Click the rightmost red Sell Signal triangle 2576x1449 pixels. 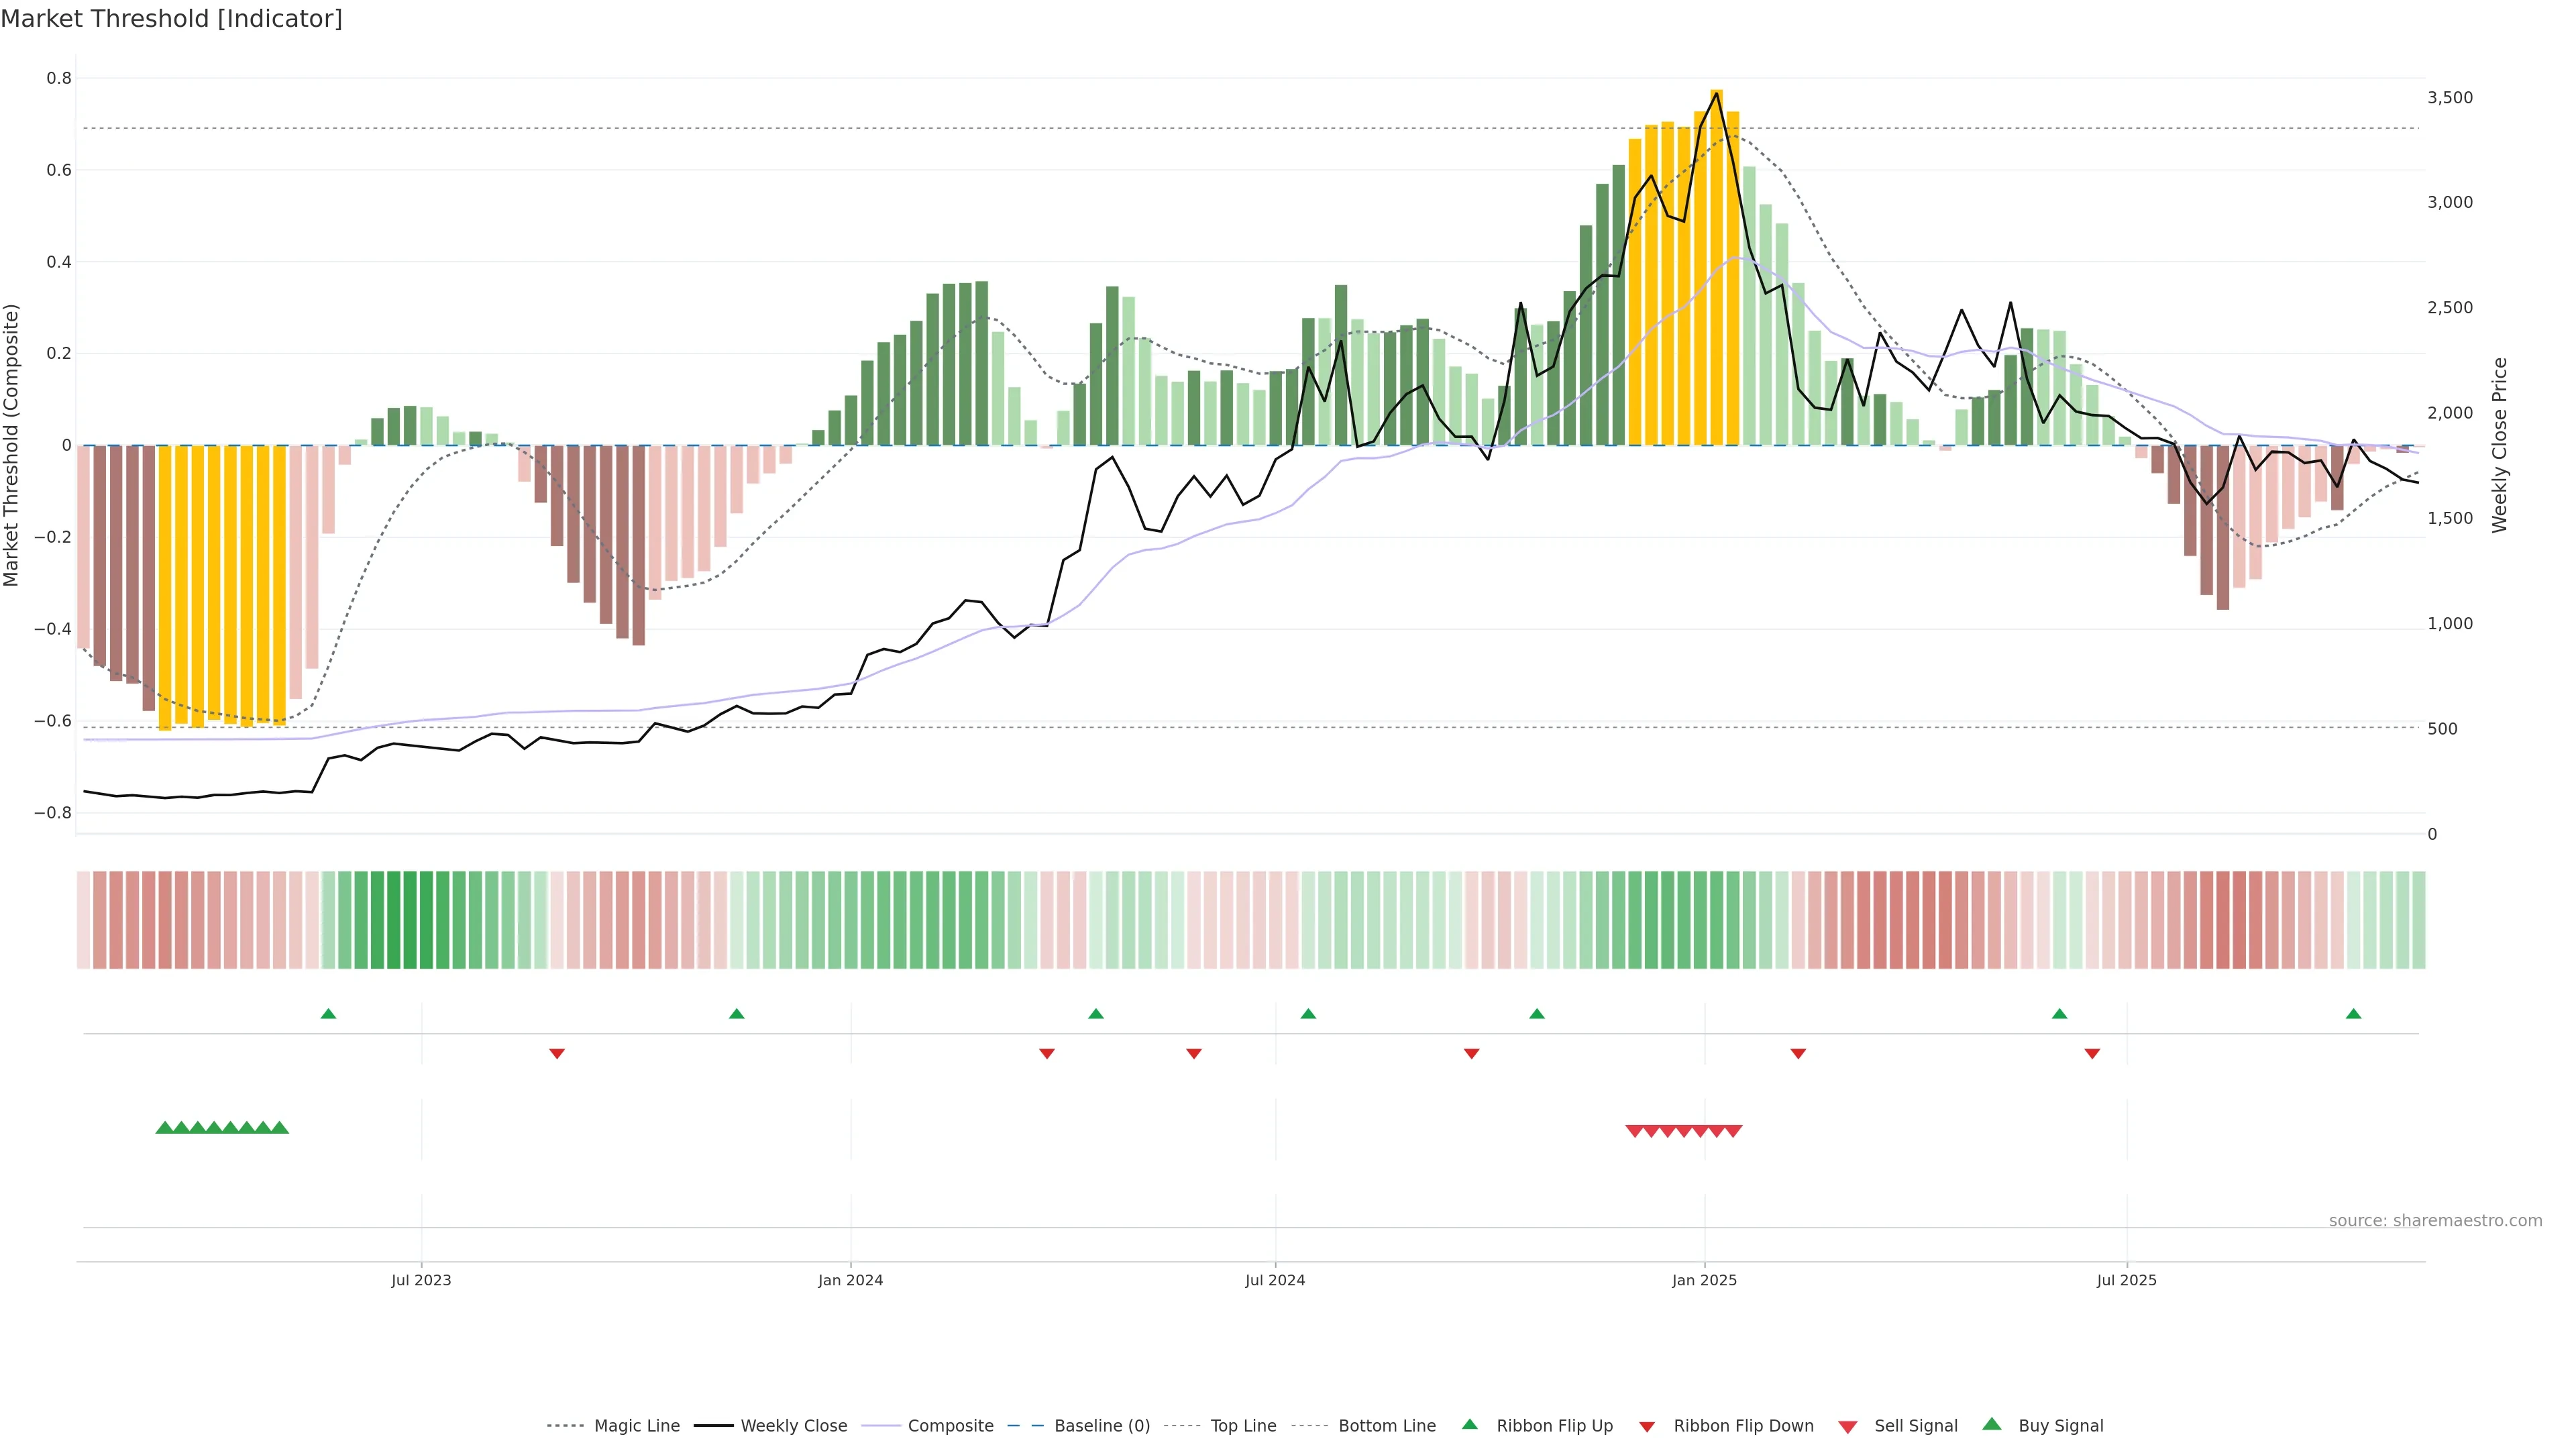coord(1733,1131)
